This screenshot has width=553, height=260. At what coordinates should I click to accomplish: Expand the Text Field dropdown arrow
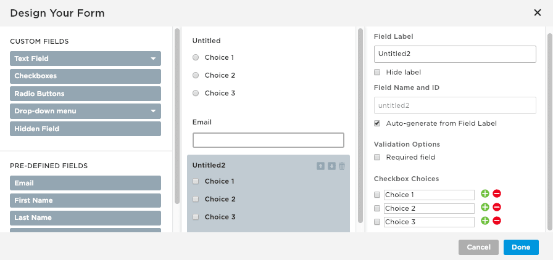152,59
